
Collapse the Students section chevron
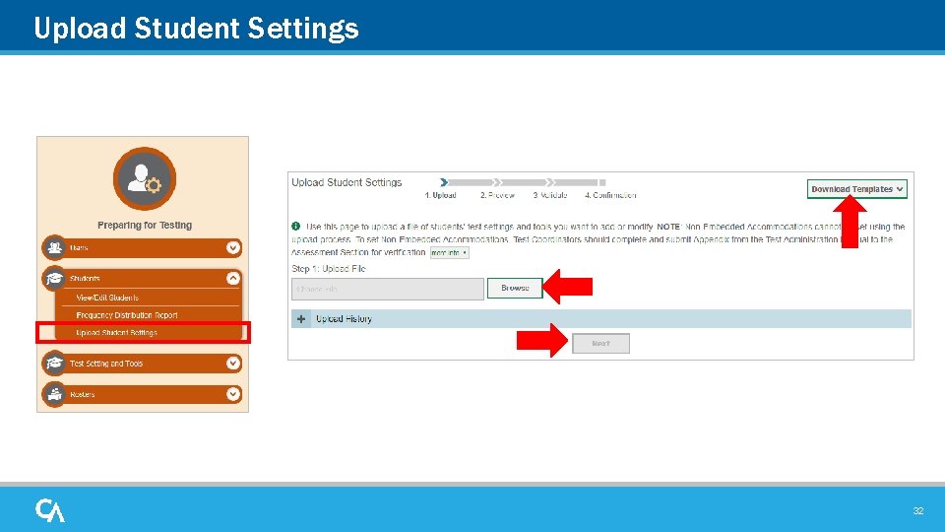click(x=233, y=278)
